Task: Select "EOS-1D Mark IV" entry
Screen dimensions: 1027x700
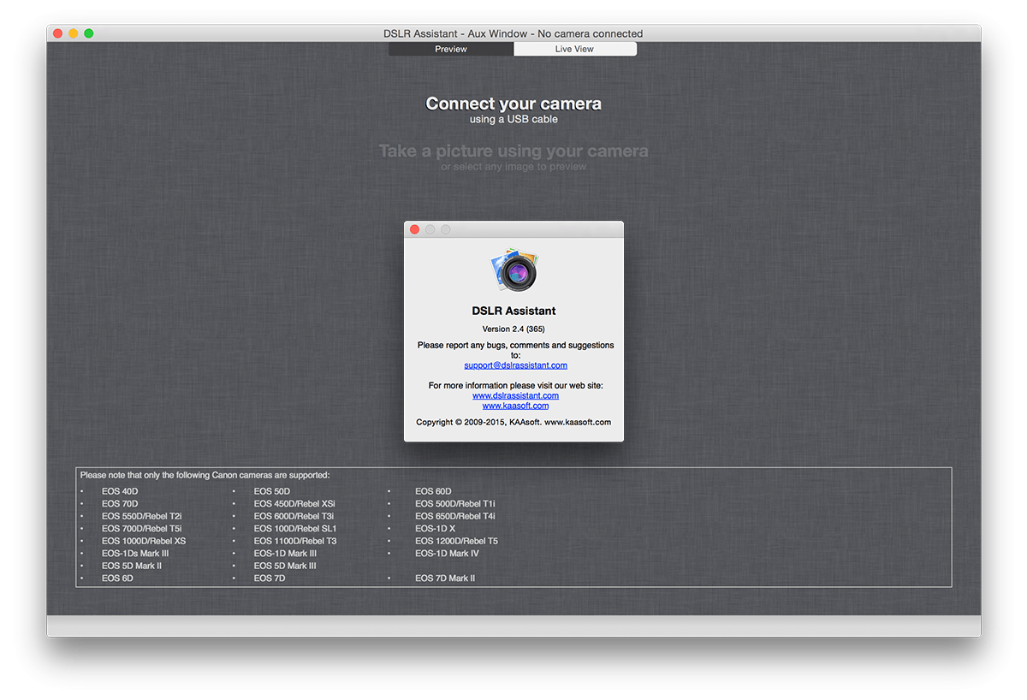Action: click(x=448, y=554)
